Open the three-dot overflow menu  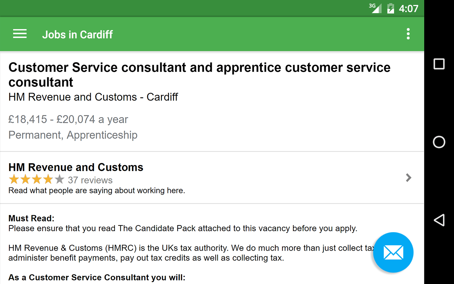point(408,34)
